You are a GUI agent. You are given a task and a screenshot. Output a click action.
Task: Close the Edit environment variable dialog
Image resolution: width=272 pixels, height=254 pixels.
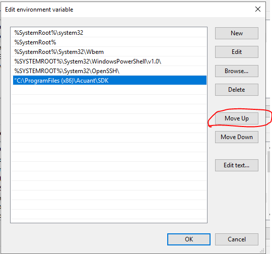258,9
